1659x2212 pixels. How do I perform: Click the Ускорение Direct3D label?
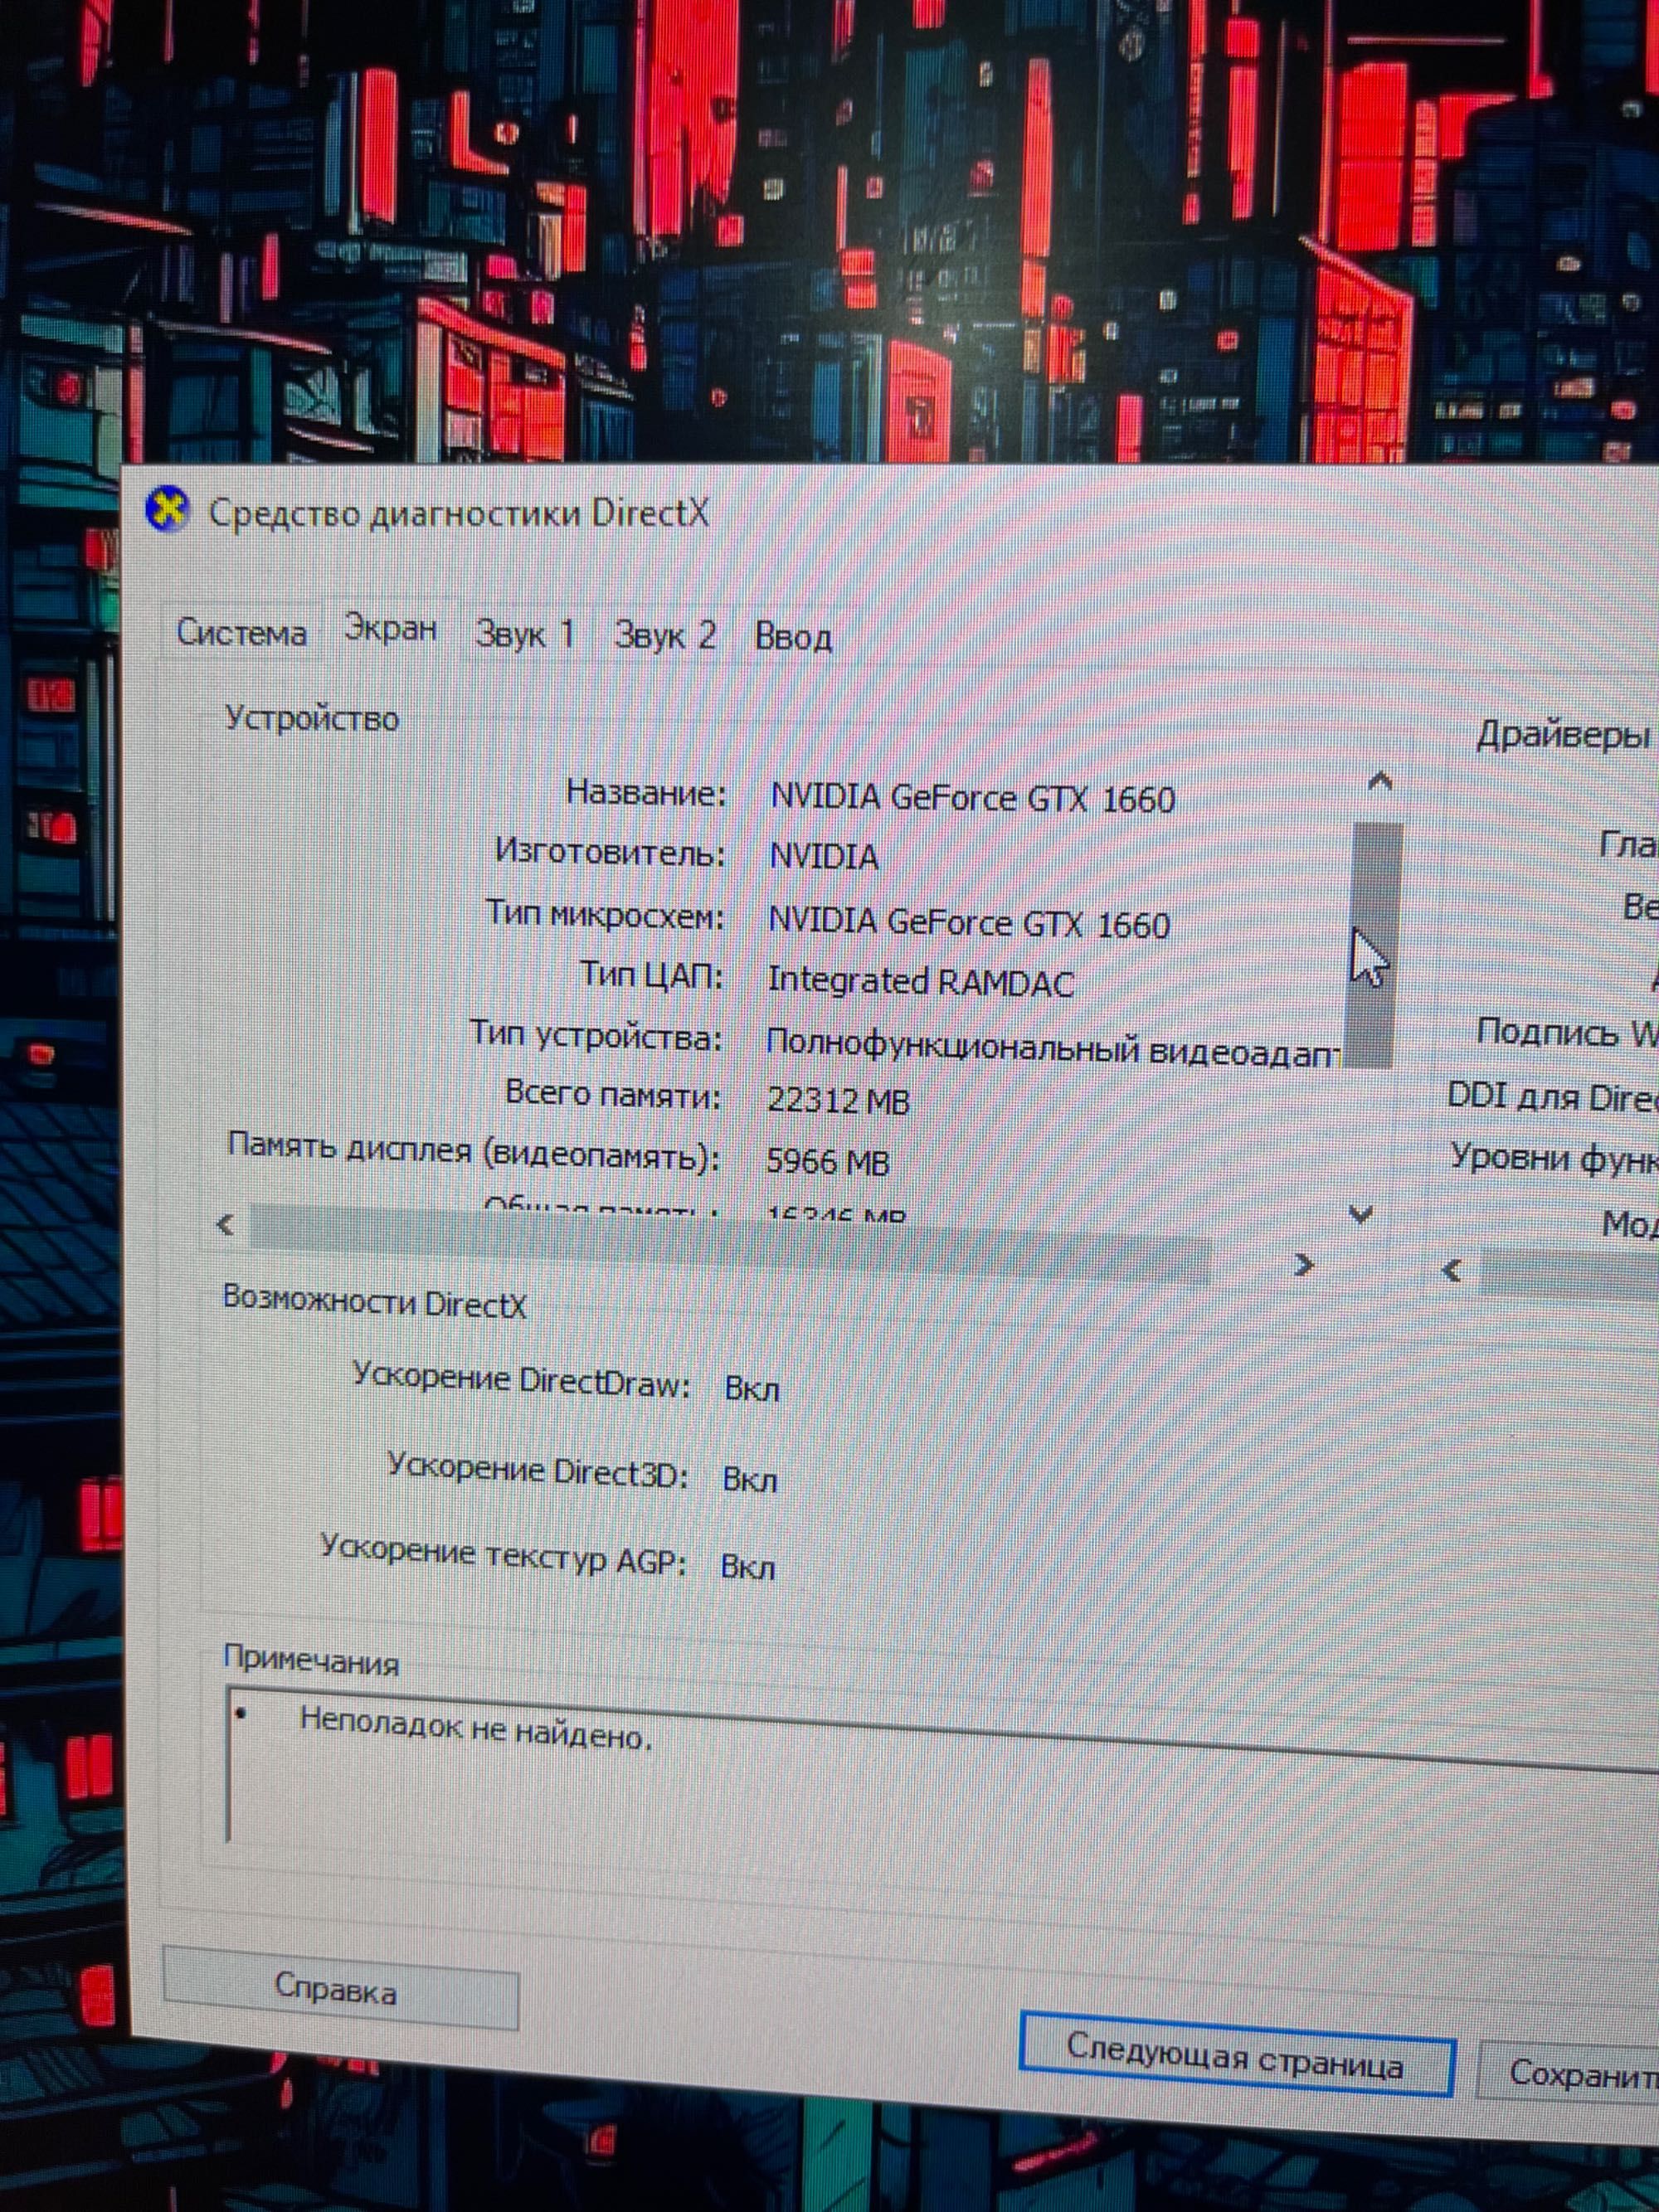pos(537,1470)
